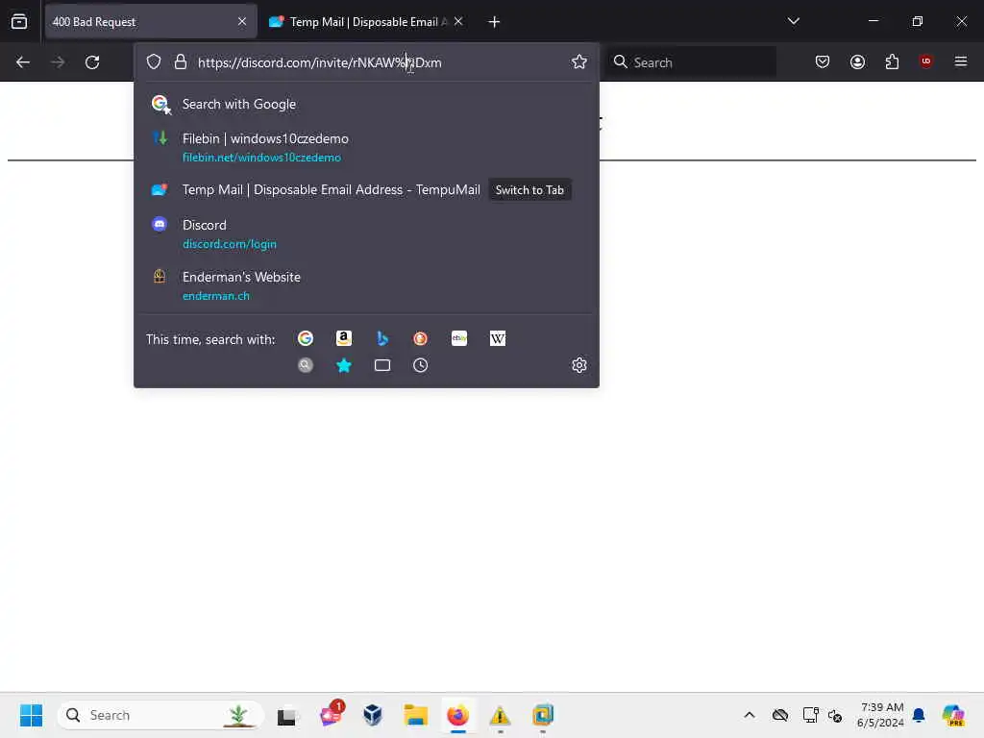Screen dimensions: 984x738
Task: Choose the Filebin windows10czedemo suggestion
Action: (x=366, y=147)
